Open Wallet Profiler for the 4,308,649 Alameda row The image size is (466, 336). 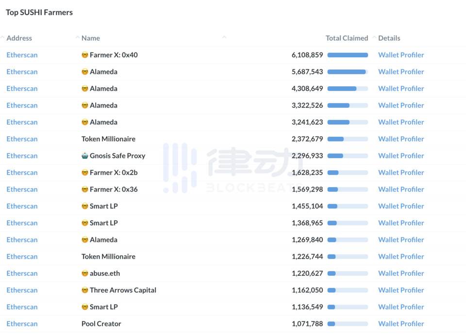pos(401,88)
